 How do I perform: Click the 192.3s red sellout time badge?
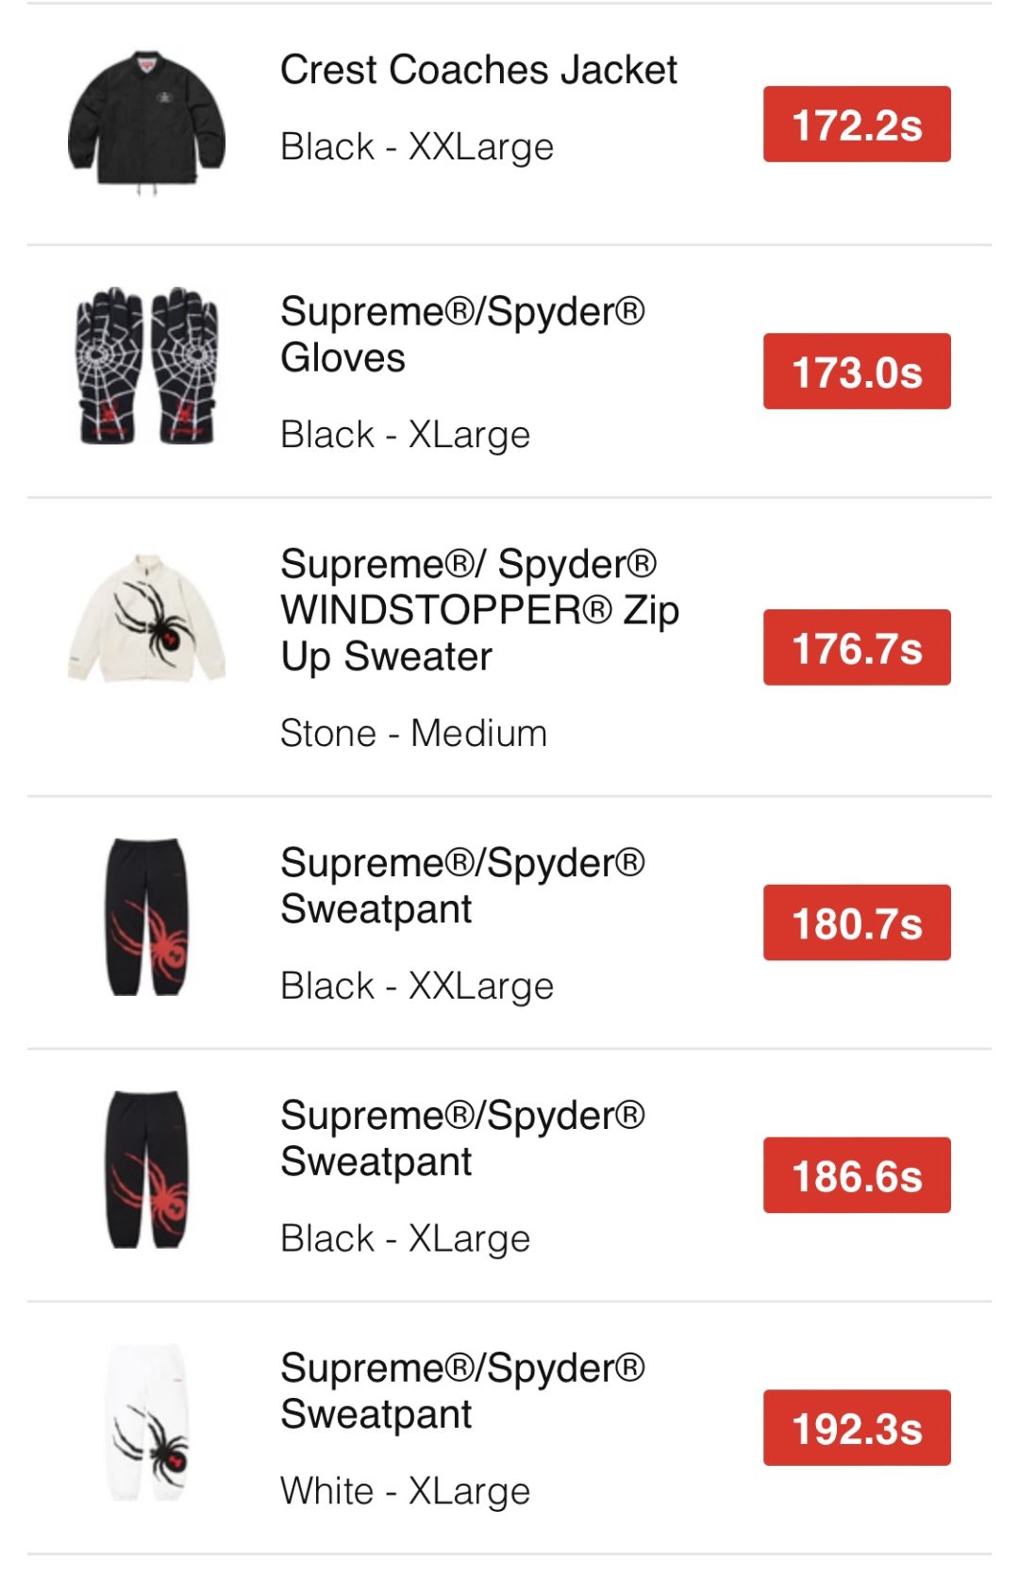click(856, 1428)
